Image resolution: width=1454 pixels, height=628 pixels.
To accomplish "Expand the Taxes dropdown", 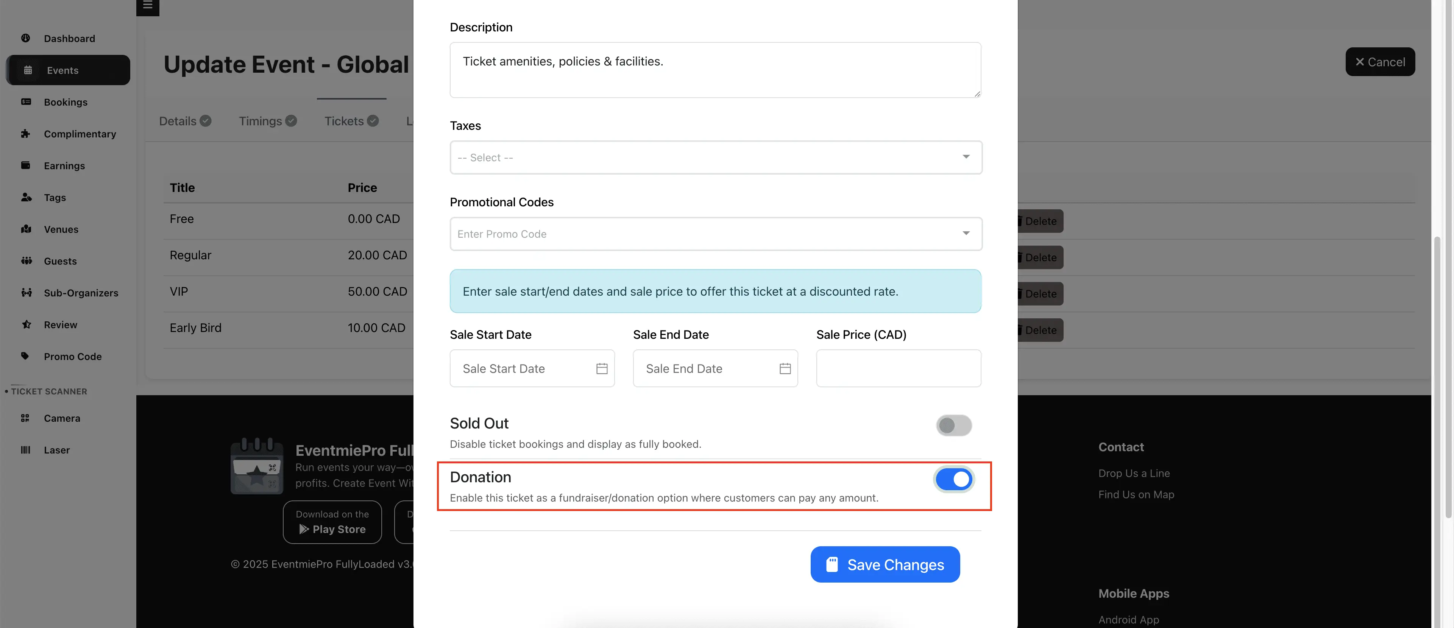I will point(715,157).
